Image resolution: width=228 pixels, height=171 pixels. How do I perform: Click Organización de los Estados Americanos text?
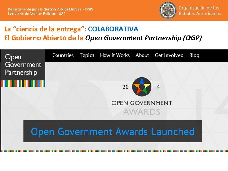coord(199,10)
